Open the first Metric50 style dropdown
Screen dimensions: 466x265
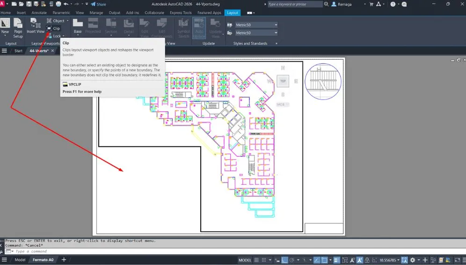pos(276,25)
